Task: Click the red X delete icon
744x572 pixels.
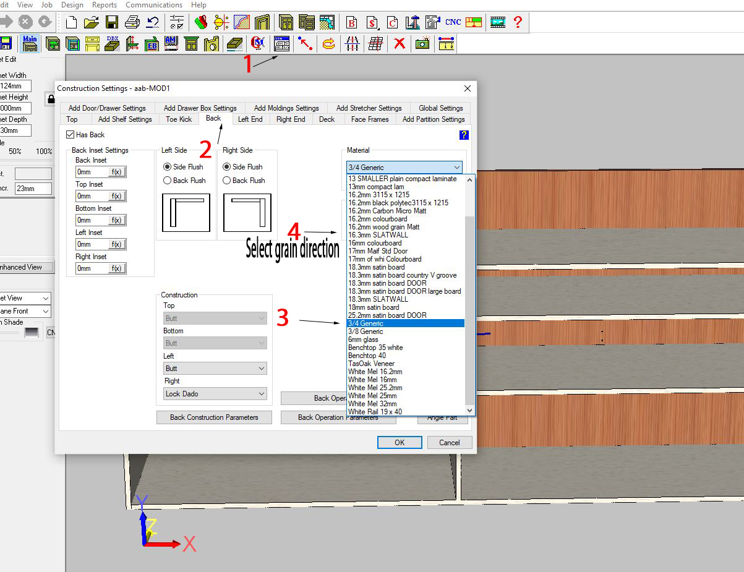Action: [x=400, y=43]
